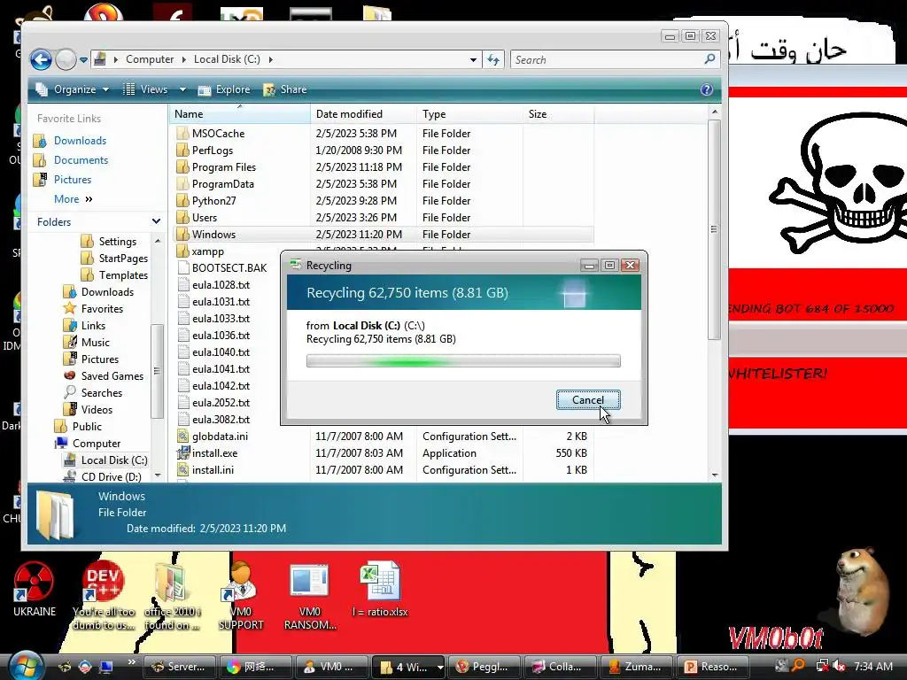Open the VM0 SUPPORT desktop icon
Screen dimensions: 907x680
(x=241, y=596)
